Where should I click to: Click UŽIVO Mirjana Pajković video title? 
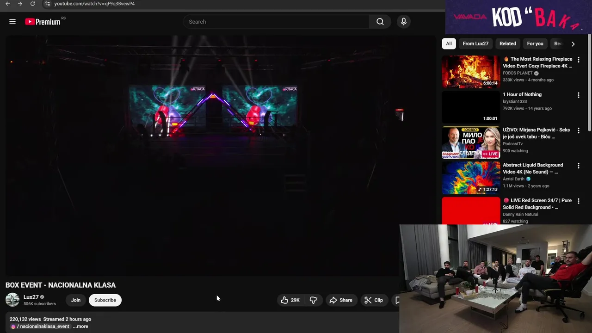pos(536,133)
